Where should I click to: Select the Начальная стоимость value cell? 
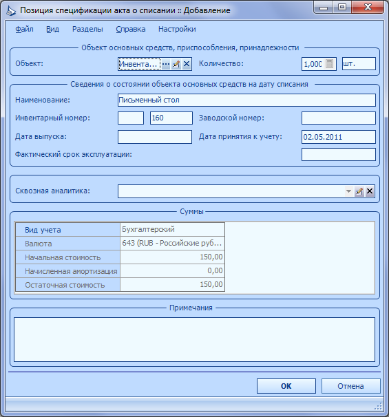(172, 257)
